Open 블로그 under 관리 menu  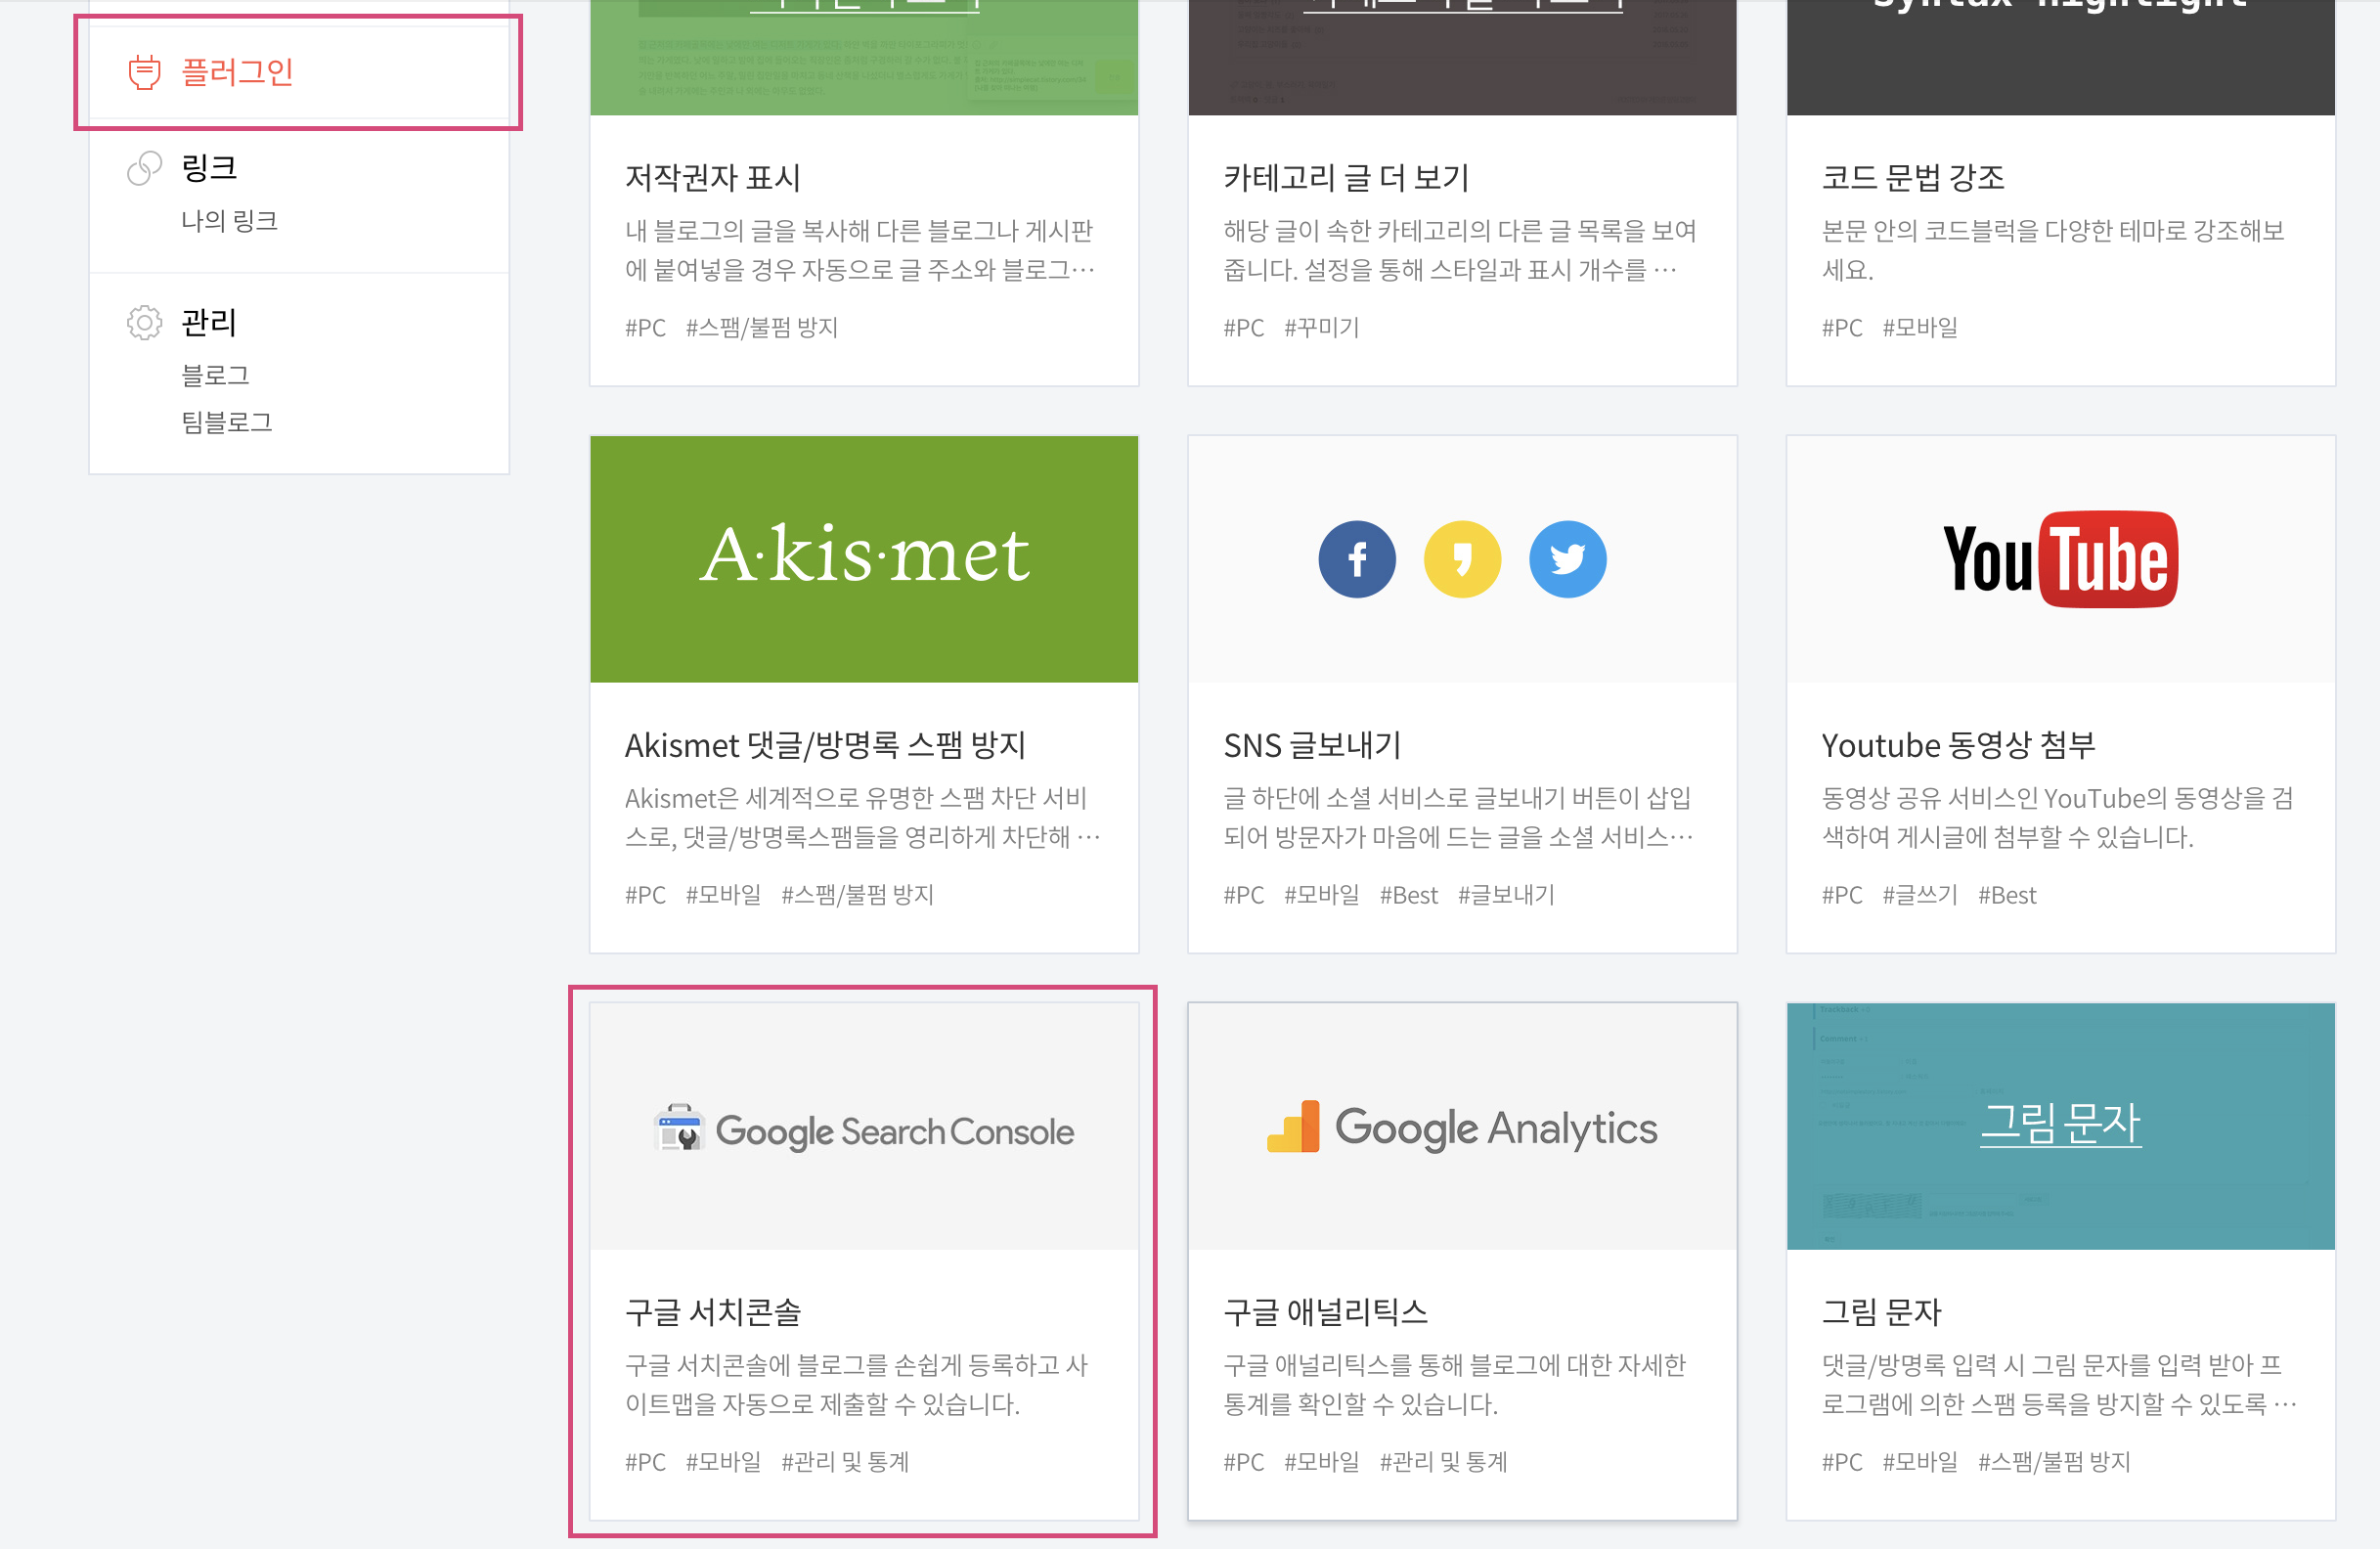(x=215, y=375)
